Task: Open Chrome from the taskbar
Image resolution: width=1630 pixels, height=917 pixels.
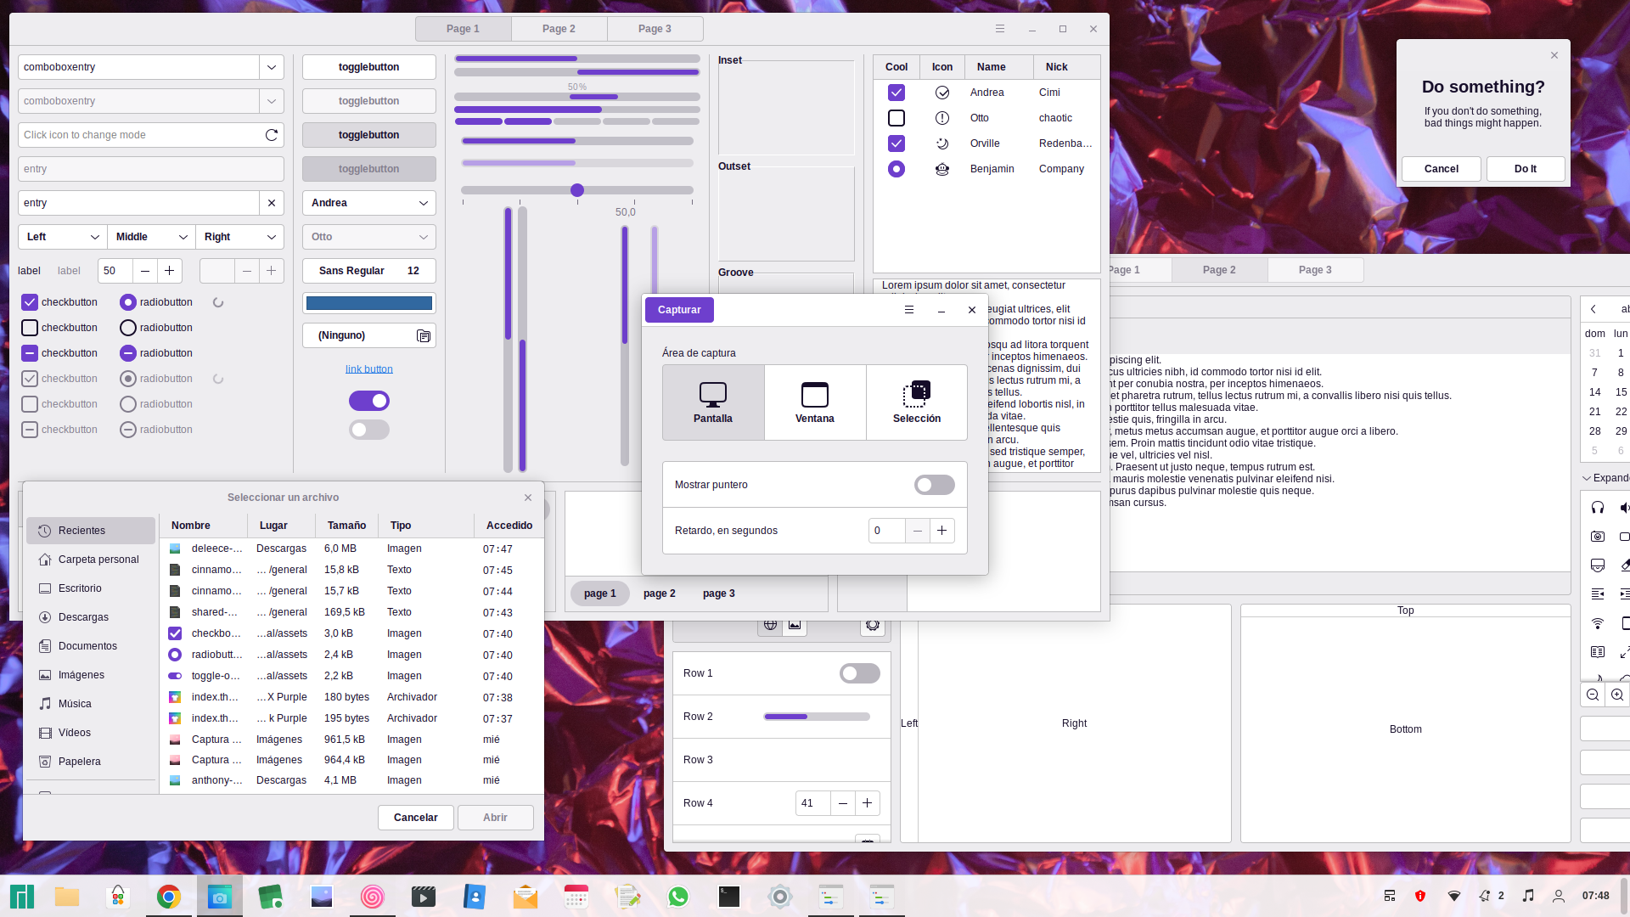Action: [169, 897]
